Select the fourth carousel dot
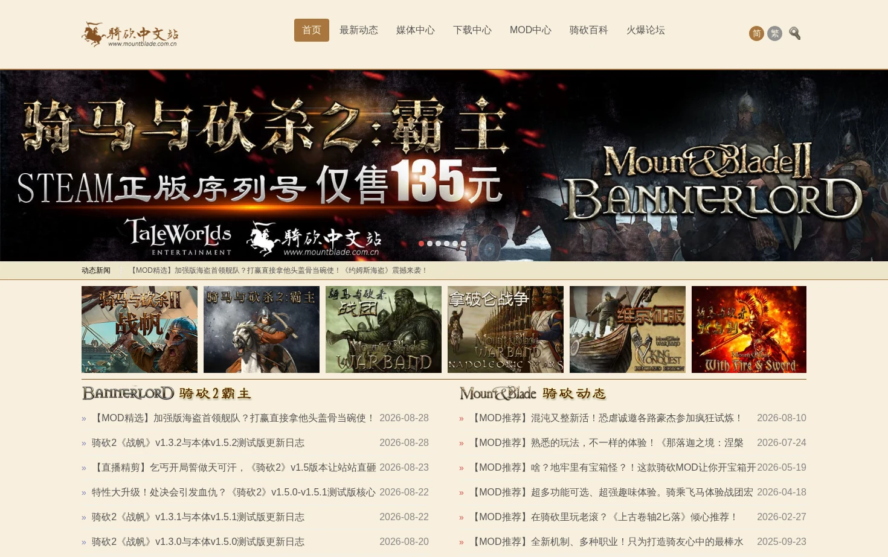This screenshot has width=888, height=557. pos(446,244)
